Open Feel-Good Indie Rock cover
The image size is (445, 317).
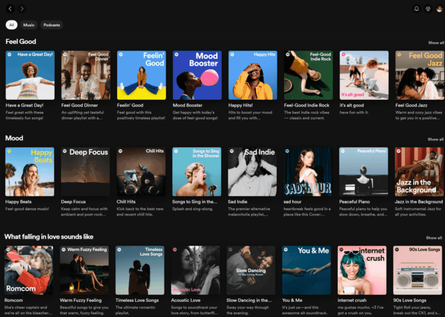click(x=308, y=75)
